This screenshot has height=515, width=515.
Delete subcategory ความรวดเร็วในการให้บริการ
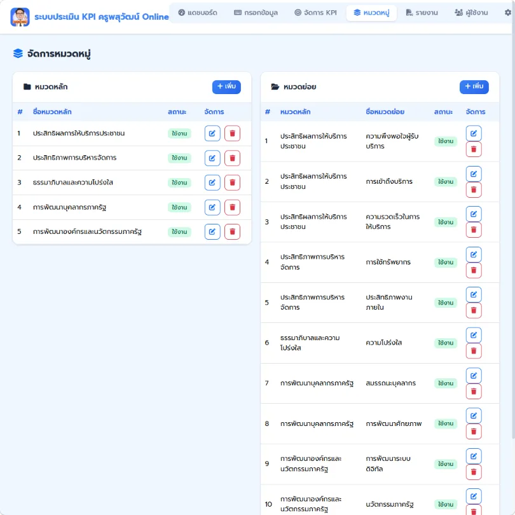pos(474,230)
